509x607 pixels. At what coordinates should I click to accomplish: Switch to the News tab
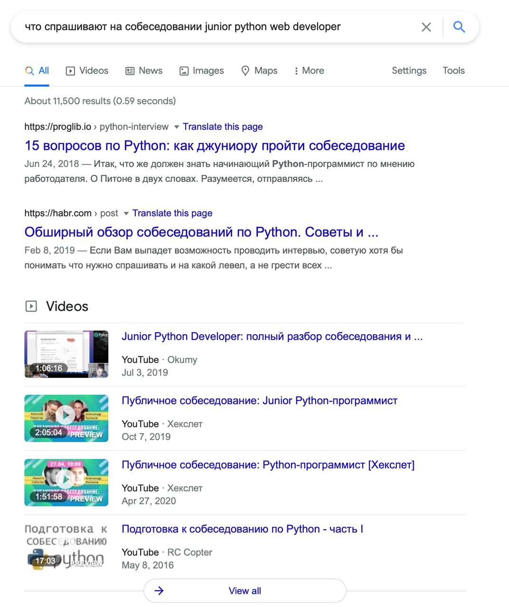pyautogui.click(x=144, y=71)
